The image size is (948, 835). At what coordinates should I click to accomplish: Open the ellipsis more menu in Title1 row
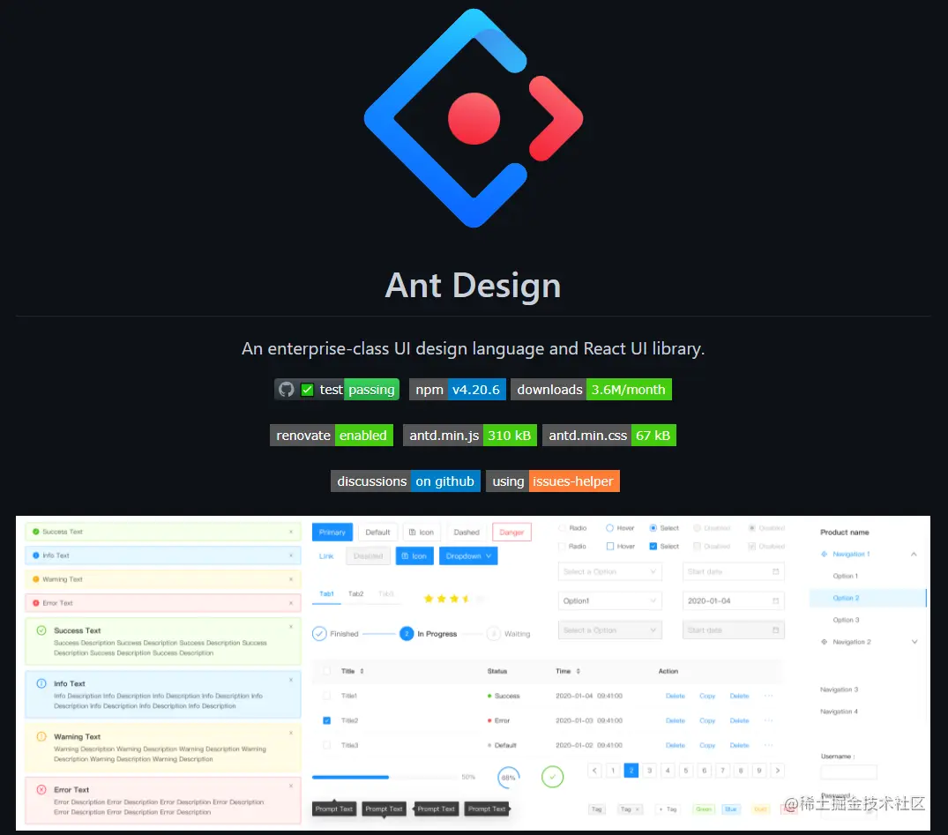(x=768, y=696)
